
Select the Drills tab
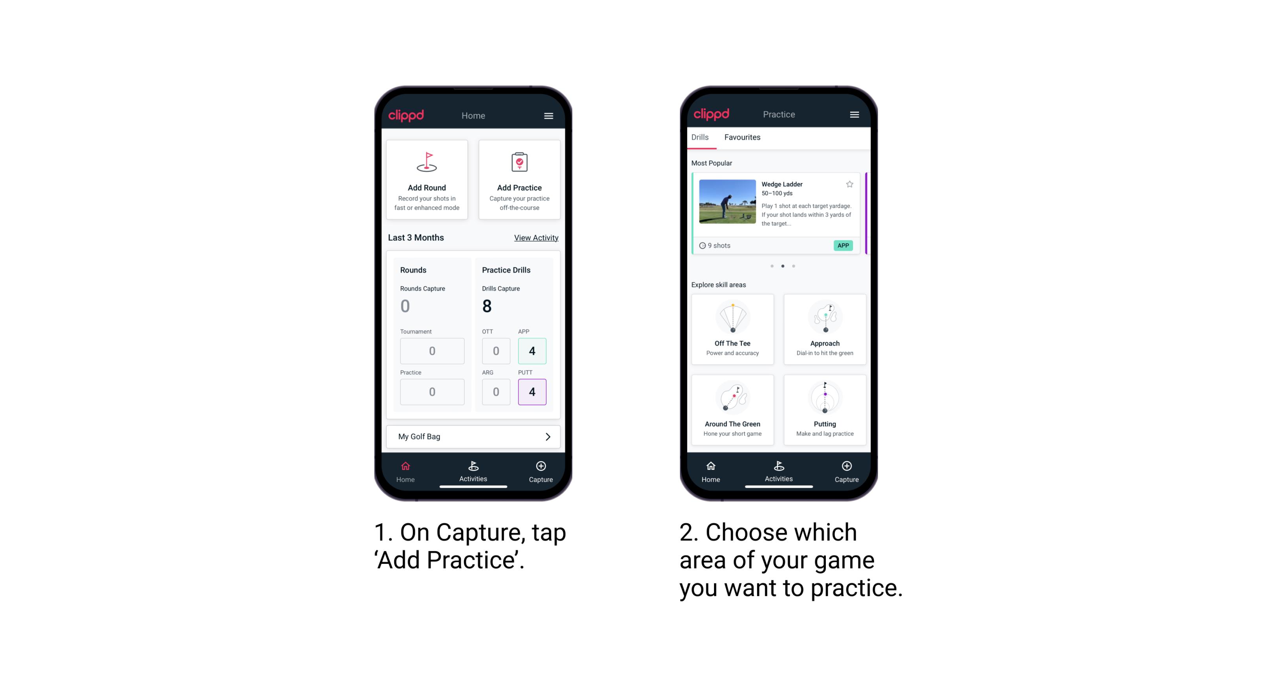pyautogui.click(x=701, y=137)
